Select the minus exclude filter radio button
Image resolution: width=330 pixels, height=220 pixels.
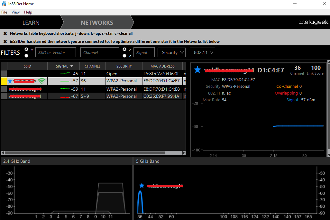pos(26,56)
